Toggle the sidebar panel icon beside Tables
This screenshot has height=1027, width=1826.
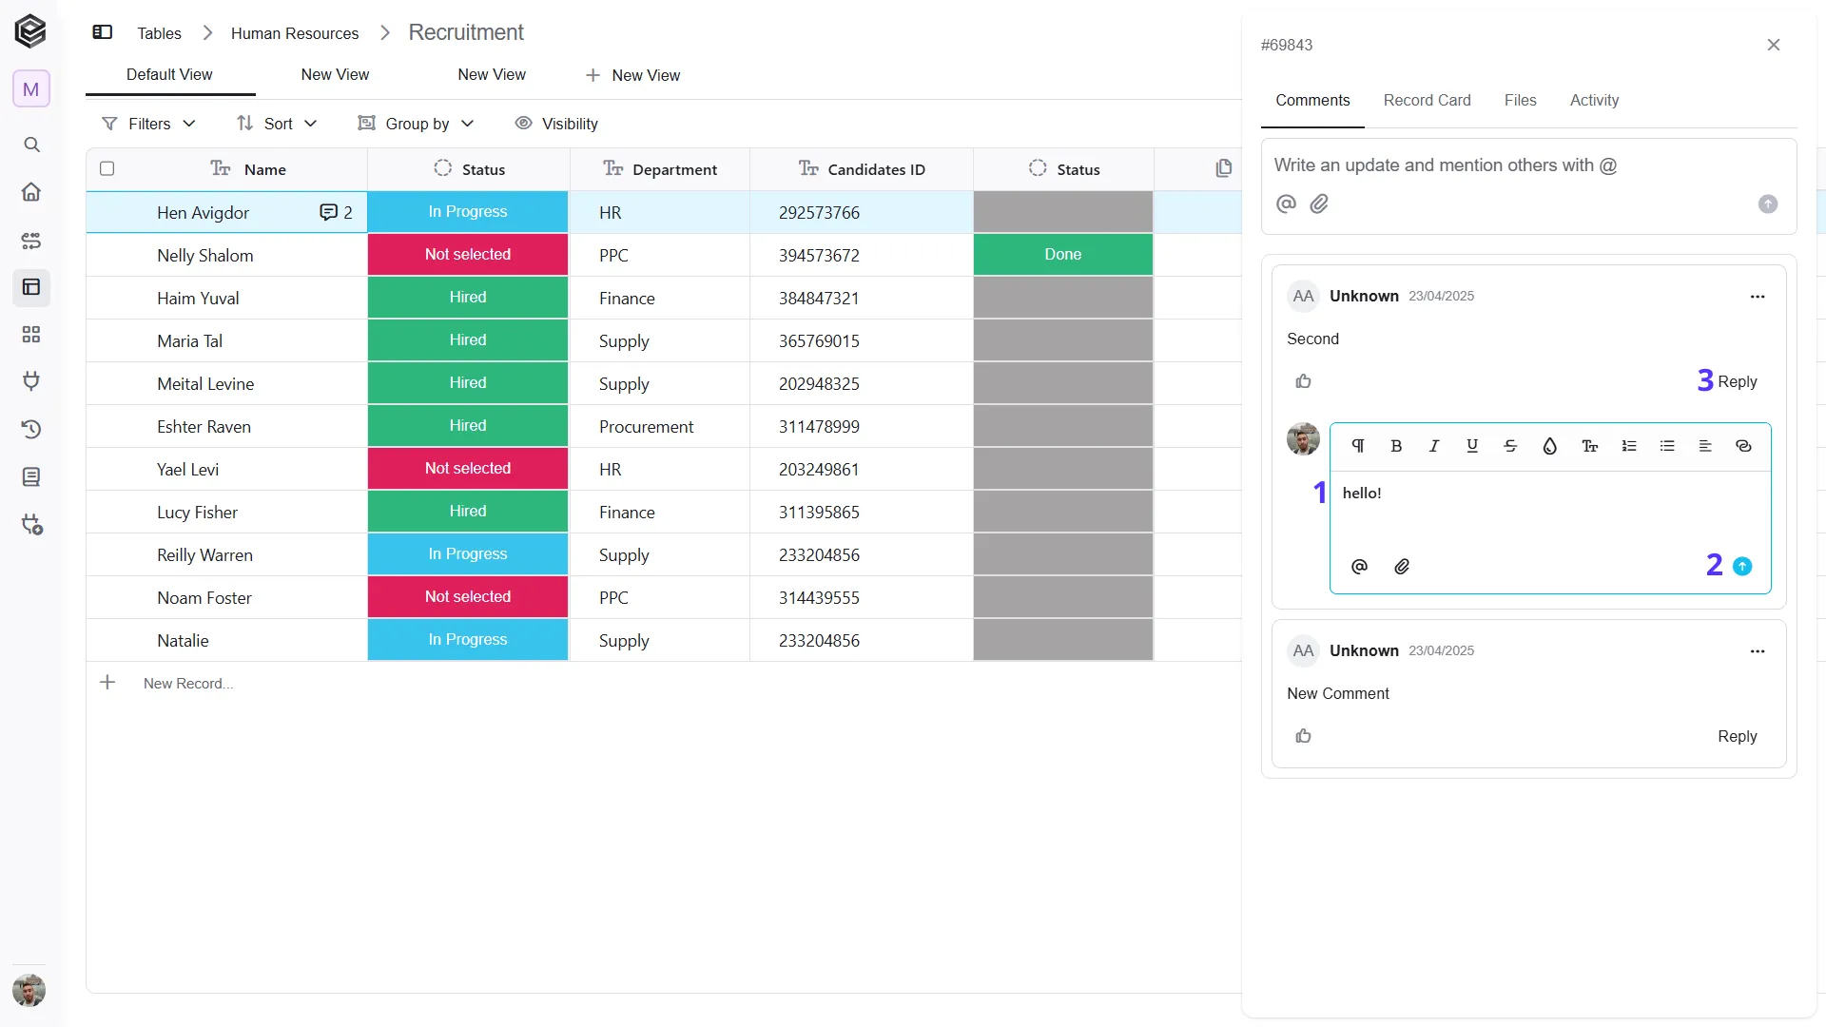(103, 32)
